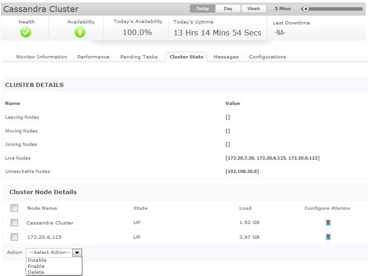
Task: Open the Messages tab
Action: click(x=226, y=57)
